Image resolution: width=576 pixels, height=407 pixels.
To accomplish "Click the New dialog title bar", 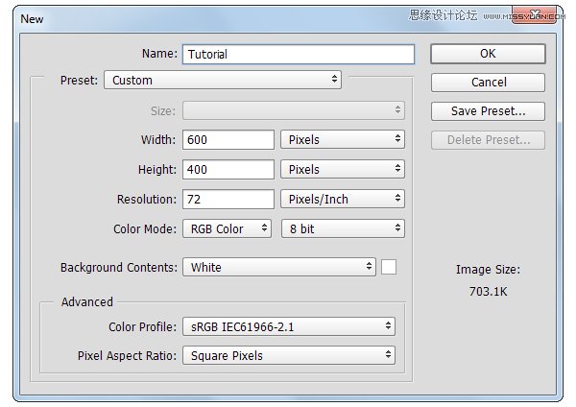I will pos(192,18).
